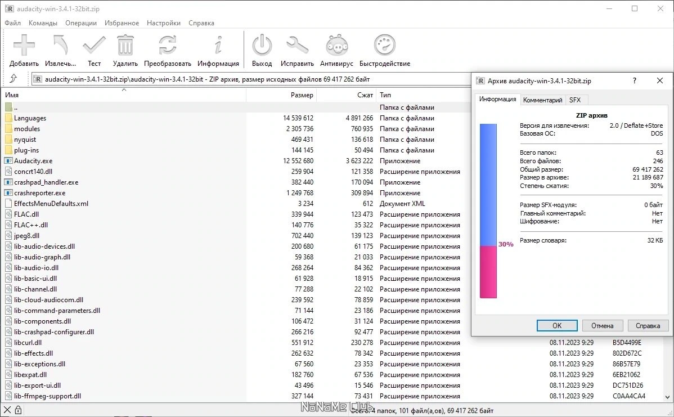The height and width of the screenshot is (417, 674).
Task: Select the parent folder '..' row
Action: [236, 107]
